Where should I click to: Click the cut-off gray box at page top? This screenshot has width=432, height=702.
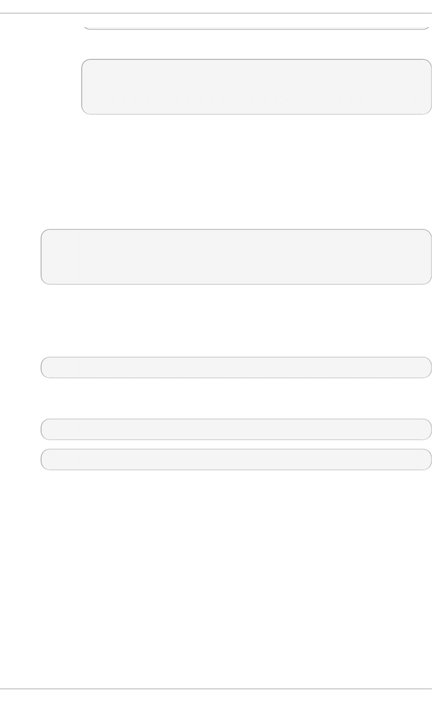[256, 27]
